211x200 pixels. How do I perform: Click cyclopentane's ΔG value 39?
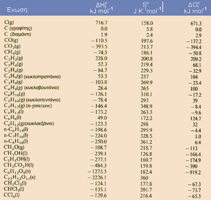[195, 101]
